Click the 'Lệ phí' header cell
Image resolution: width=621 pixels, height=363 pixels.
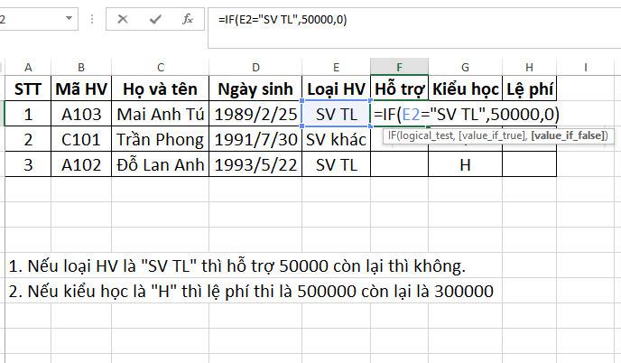[x=529, y=88]
